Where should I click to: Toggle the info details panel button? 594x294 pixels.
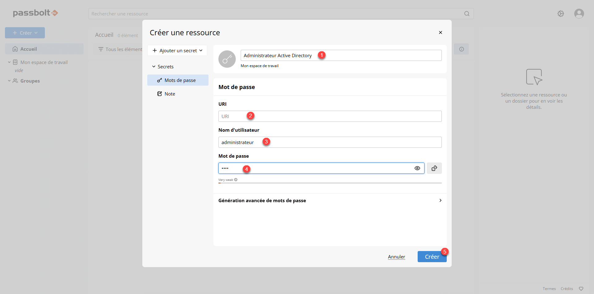coord(461,49)
